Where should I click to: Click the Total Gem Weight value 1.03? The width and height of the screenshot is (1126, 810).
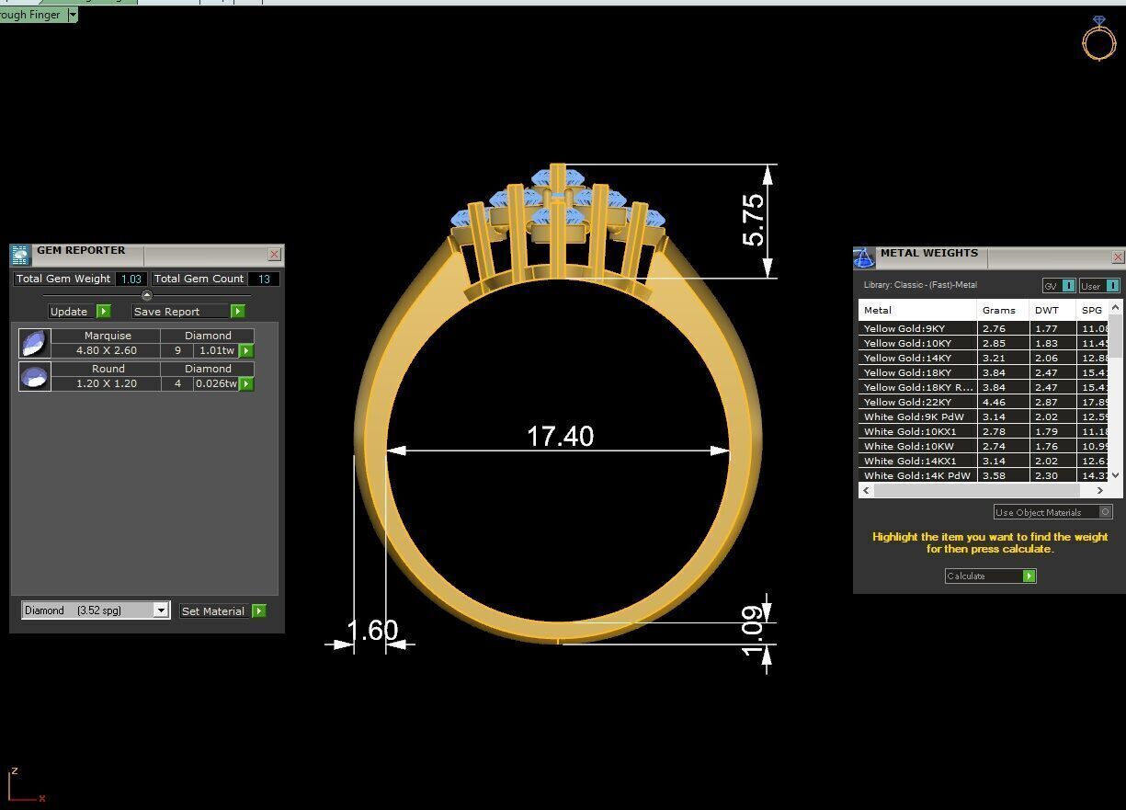pos(131,279)
